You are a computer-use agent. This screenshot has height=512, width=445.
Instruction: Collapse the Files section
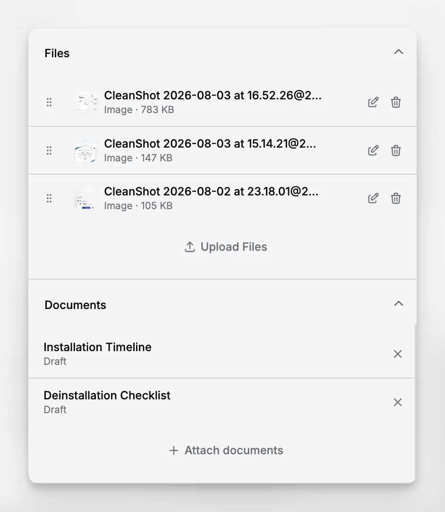pos(398,52)
